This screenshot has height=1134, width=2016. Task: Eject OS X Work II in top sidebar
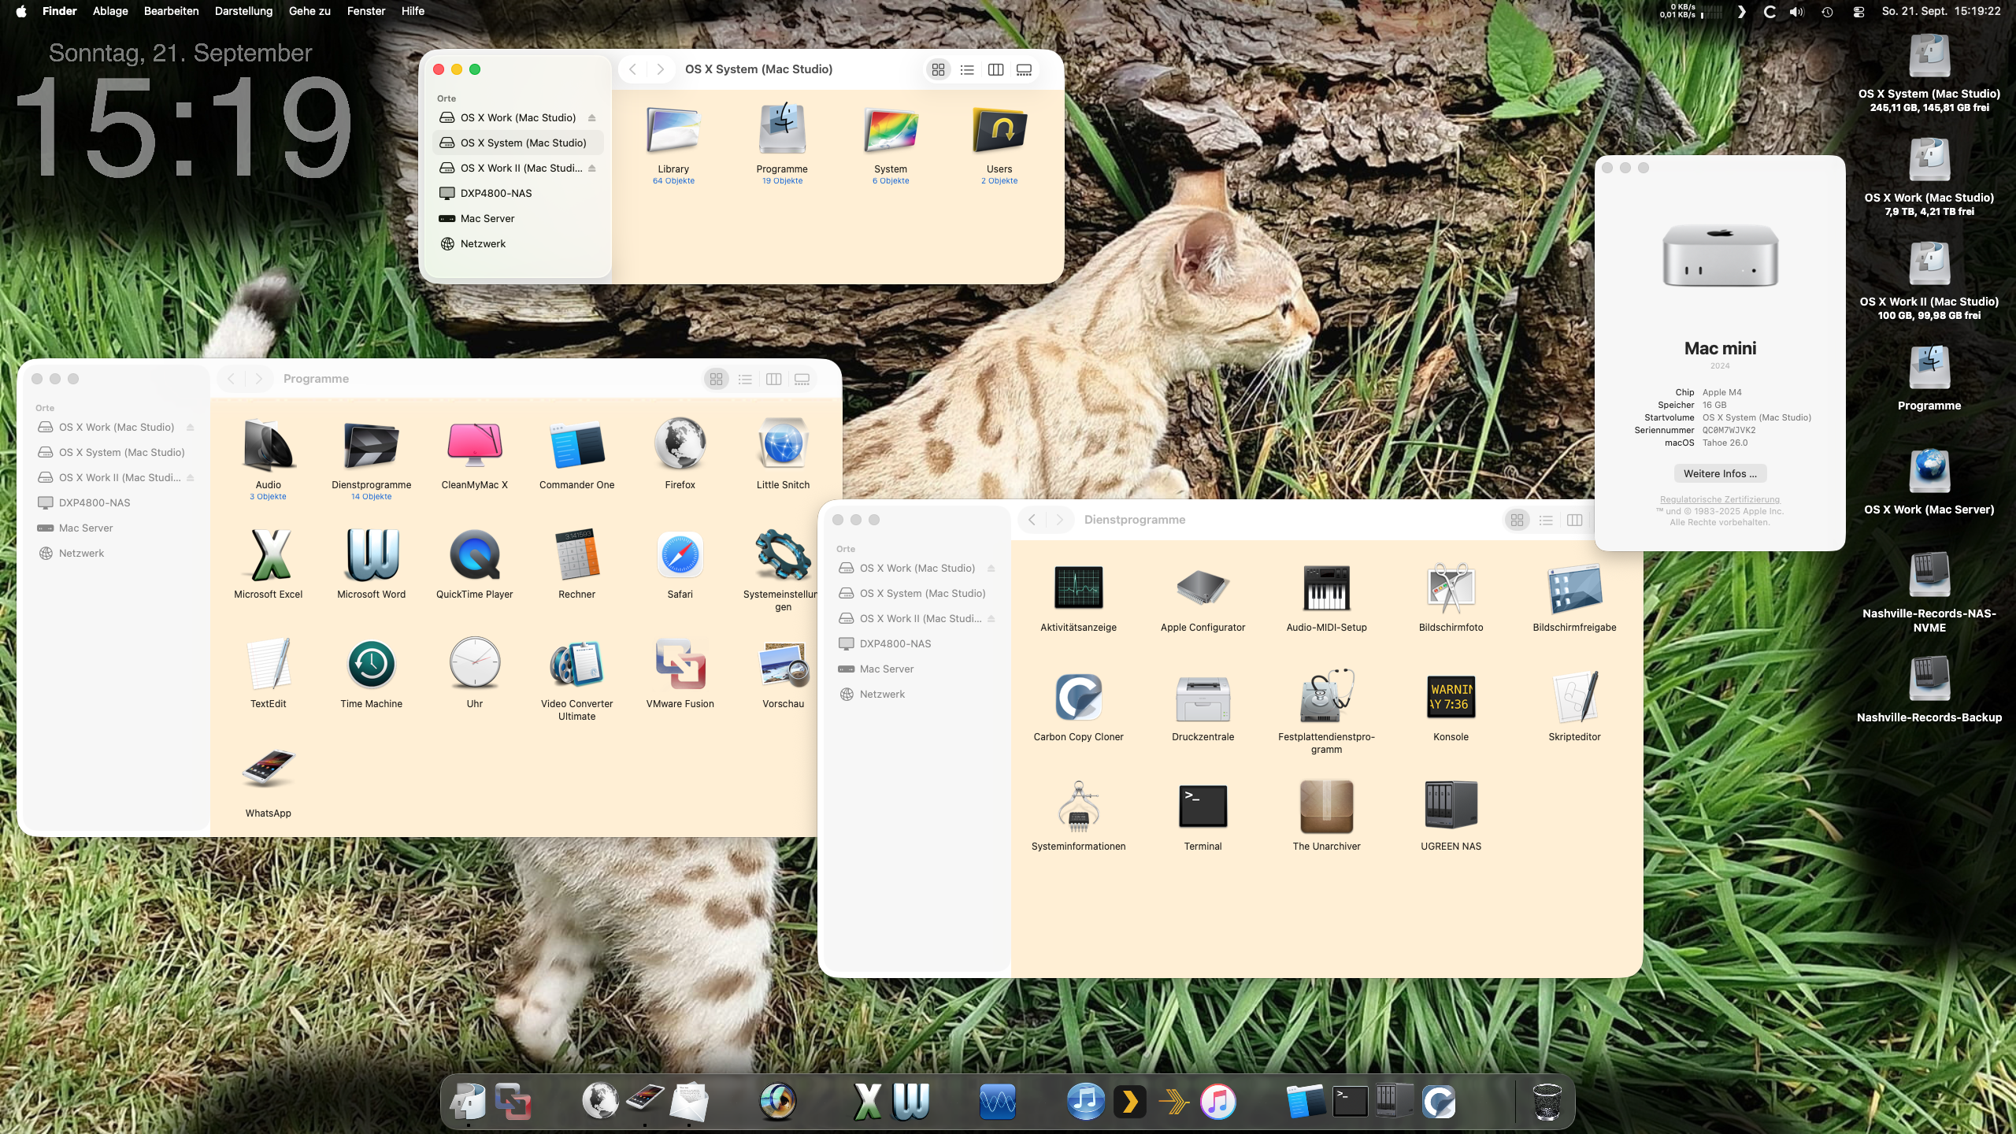point(591,169)
